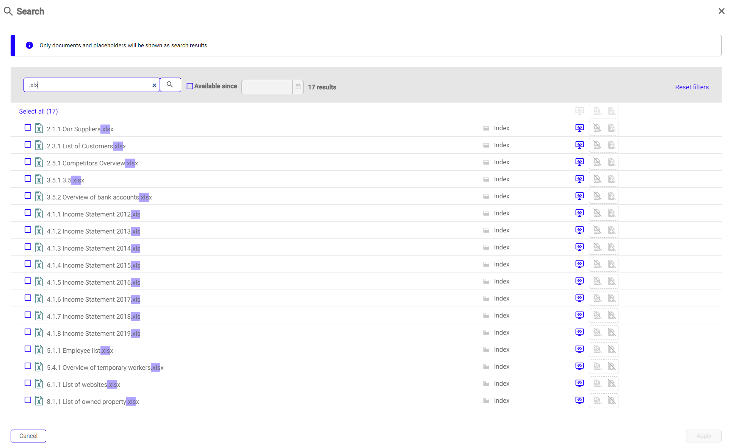Click the view icon for 2.1.1 Our Suppliers
The width and height of the screenshot is (733, 447).
pos(579,128)
